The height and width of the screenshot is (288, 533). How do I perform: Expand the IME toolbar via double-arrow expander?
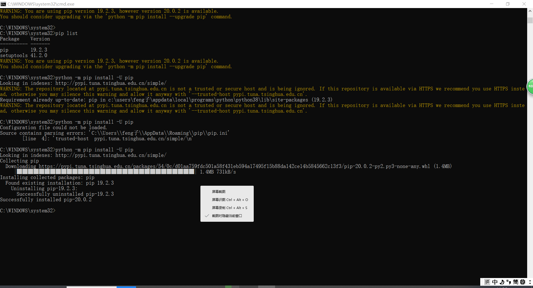click(x=531, y=282)
